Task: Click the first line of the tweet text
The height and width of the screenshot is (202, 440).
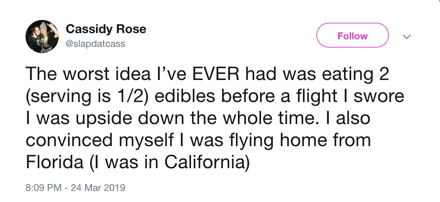Action: tap(207, 73)
